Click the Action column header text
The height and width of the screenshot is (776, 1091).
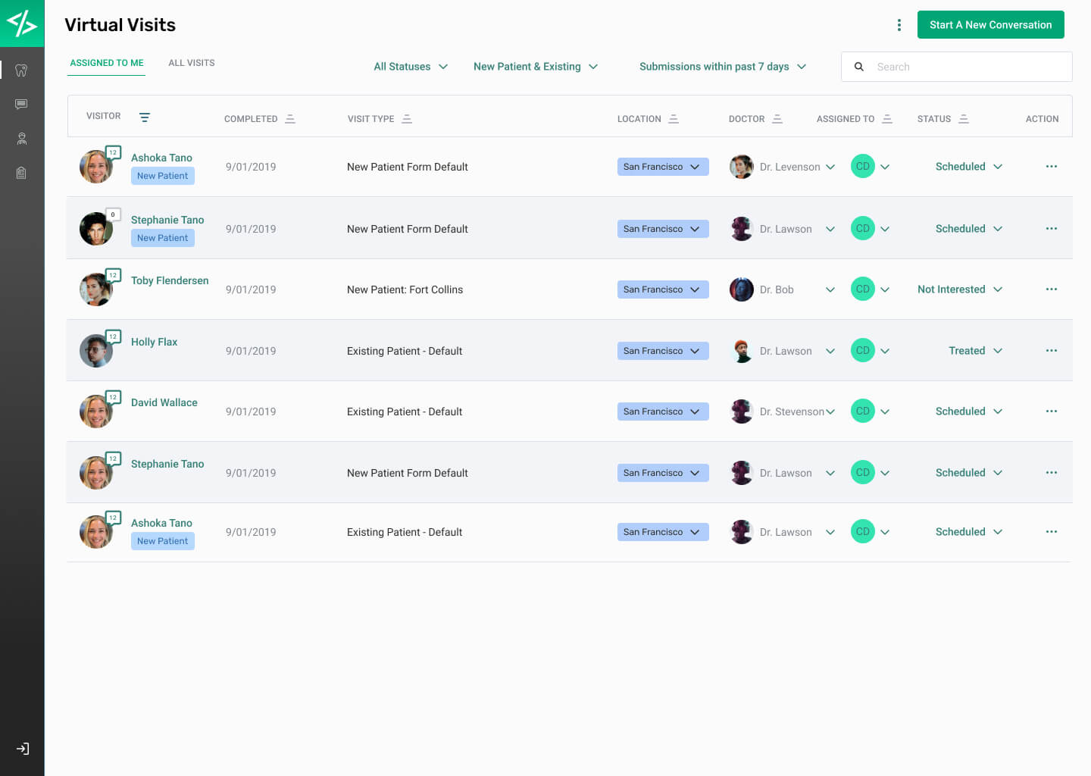point(1042,119)
